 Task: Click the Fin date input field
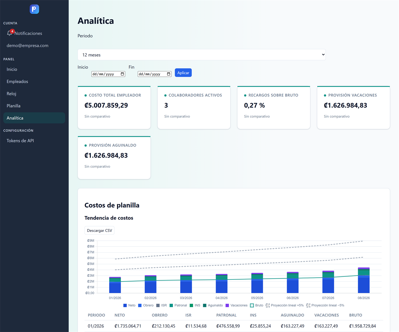click(x=155, y=74)
